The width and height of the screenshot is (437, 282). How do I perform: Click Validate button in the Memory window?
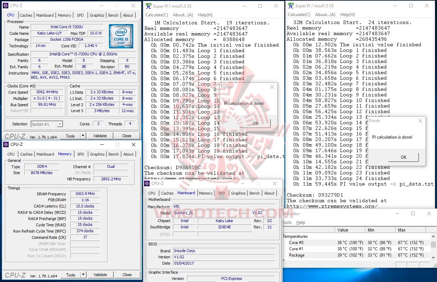point(100,275)
